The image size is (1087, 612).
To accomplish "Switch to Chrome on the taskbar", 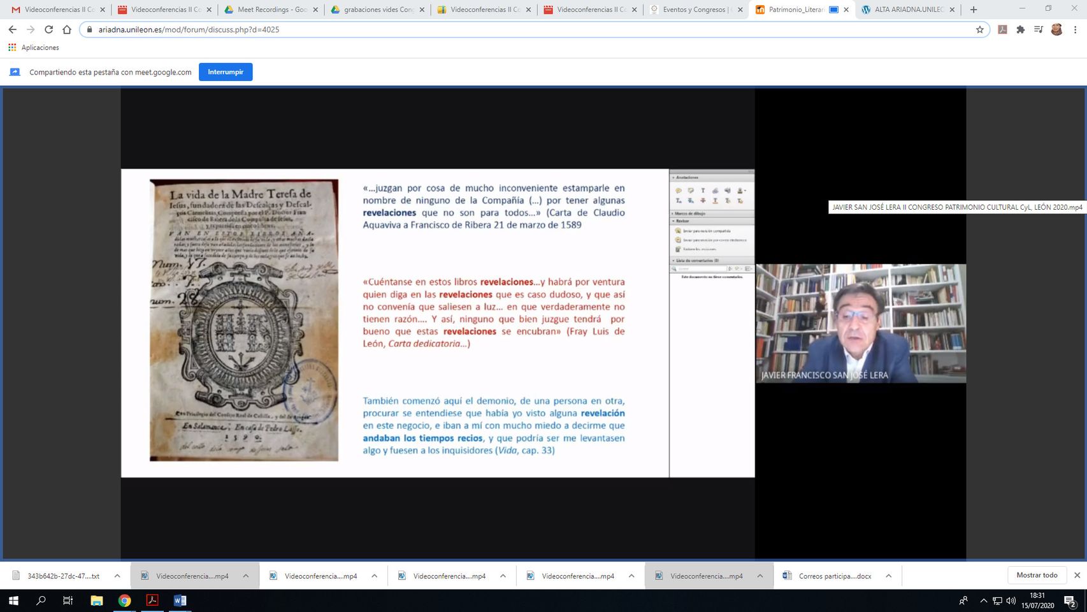I will click(x=124, y=601).
